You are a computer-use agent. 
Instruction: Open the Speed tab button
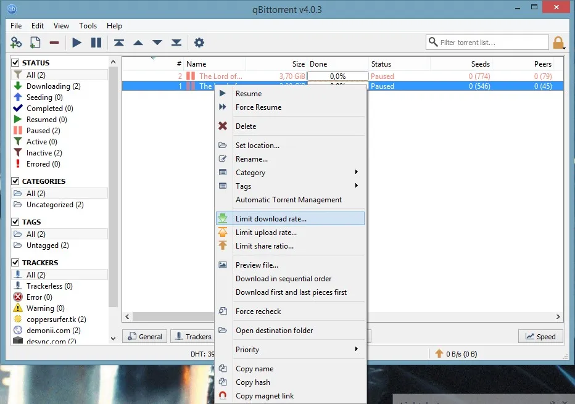pos(541,336)
